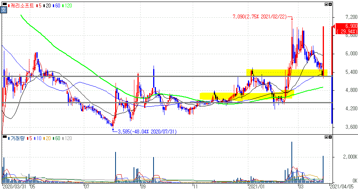Click the 29.94% change label
Image resolution: width=358 pixels, height=190 pixels.
347,31
